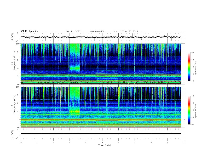Click the "ch.3(V)" axis label

tap(13, 134)
